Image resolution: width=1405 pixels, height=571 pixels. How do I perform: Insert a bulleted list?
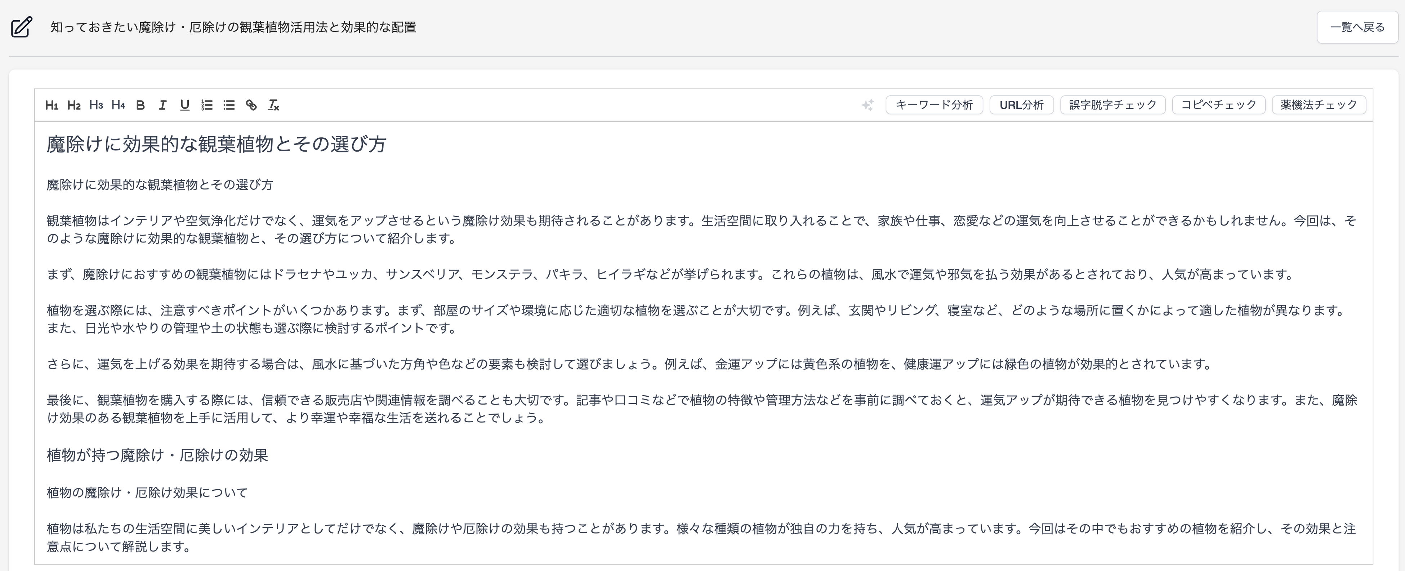pyautogui.click(x=229, y=105)
